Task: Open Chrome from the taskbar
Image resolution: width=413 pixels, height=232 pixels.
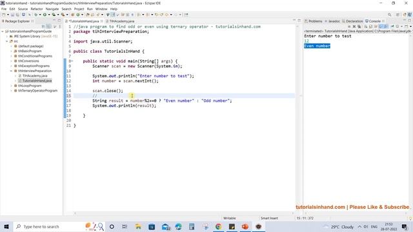Action: [218, 226]
